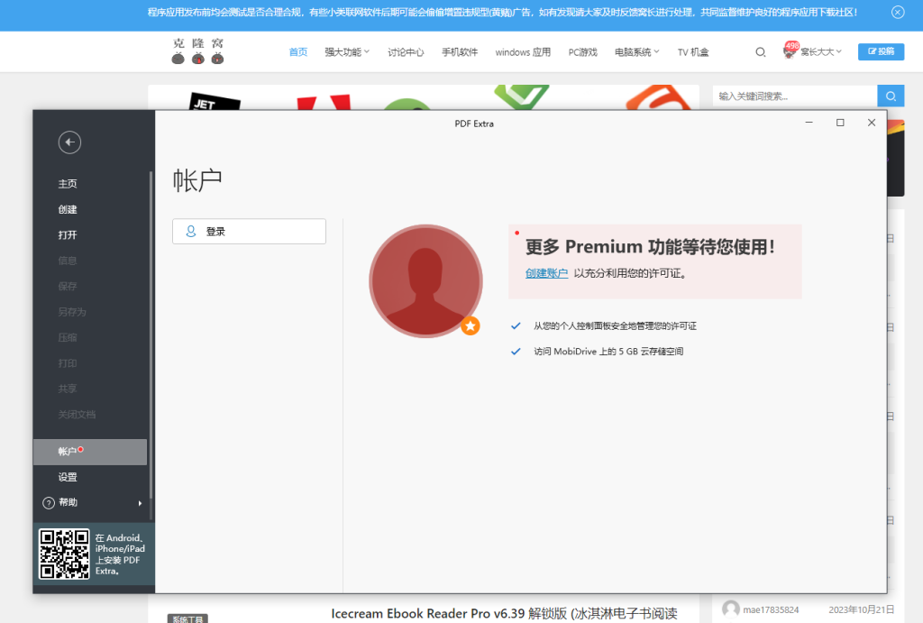Expand the 帮助 submenu arrow
923x623 pixels.
140,503
